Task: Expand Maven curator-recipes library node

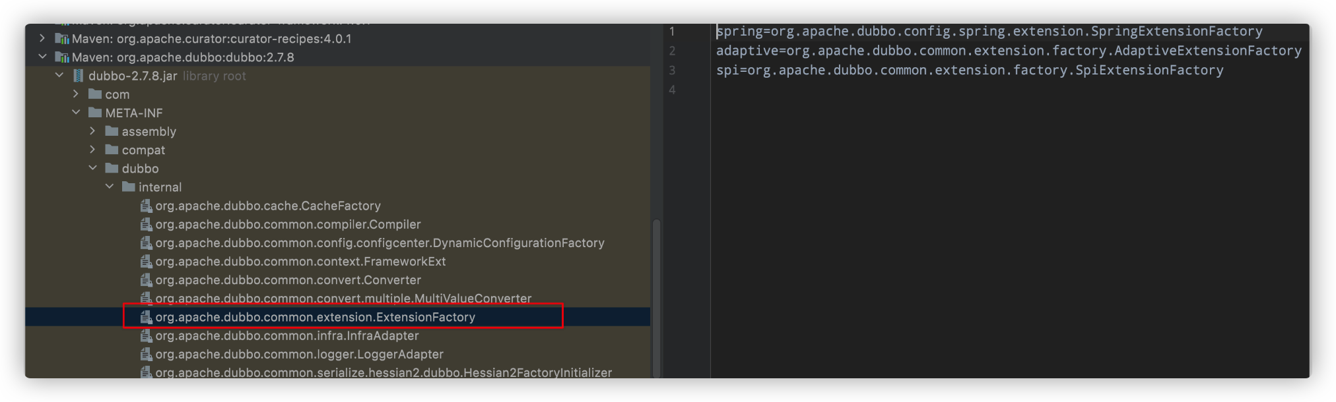Action: [x=42, y=38]
